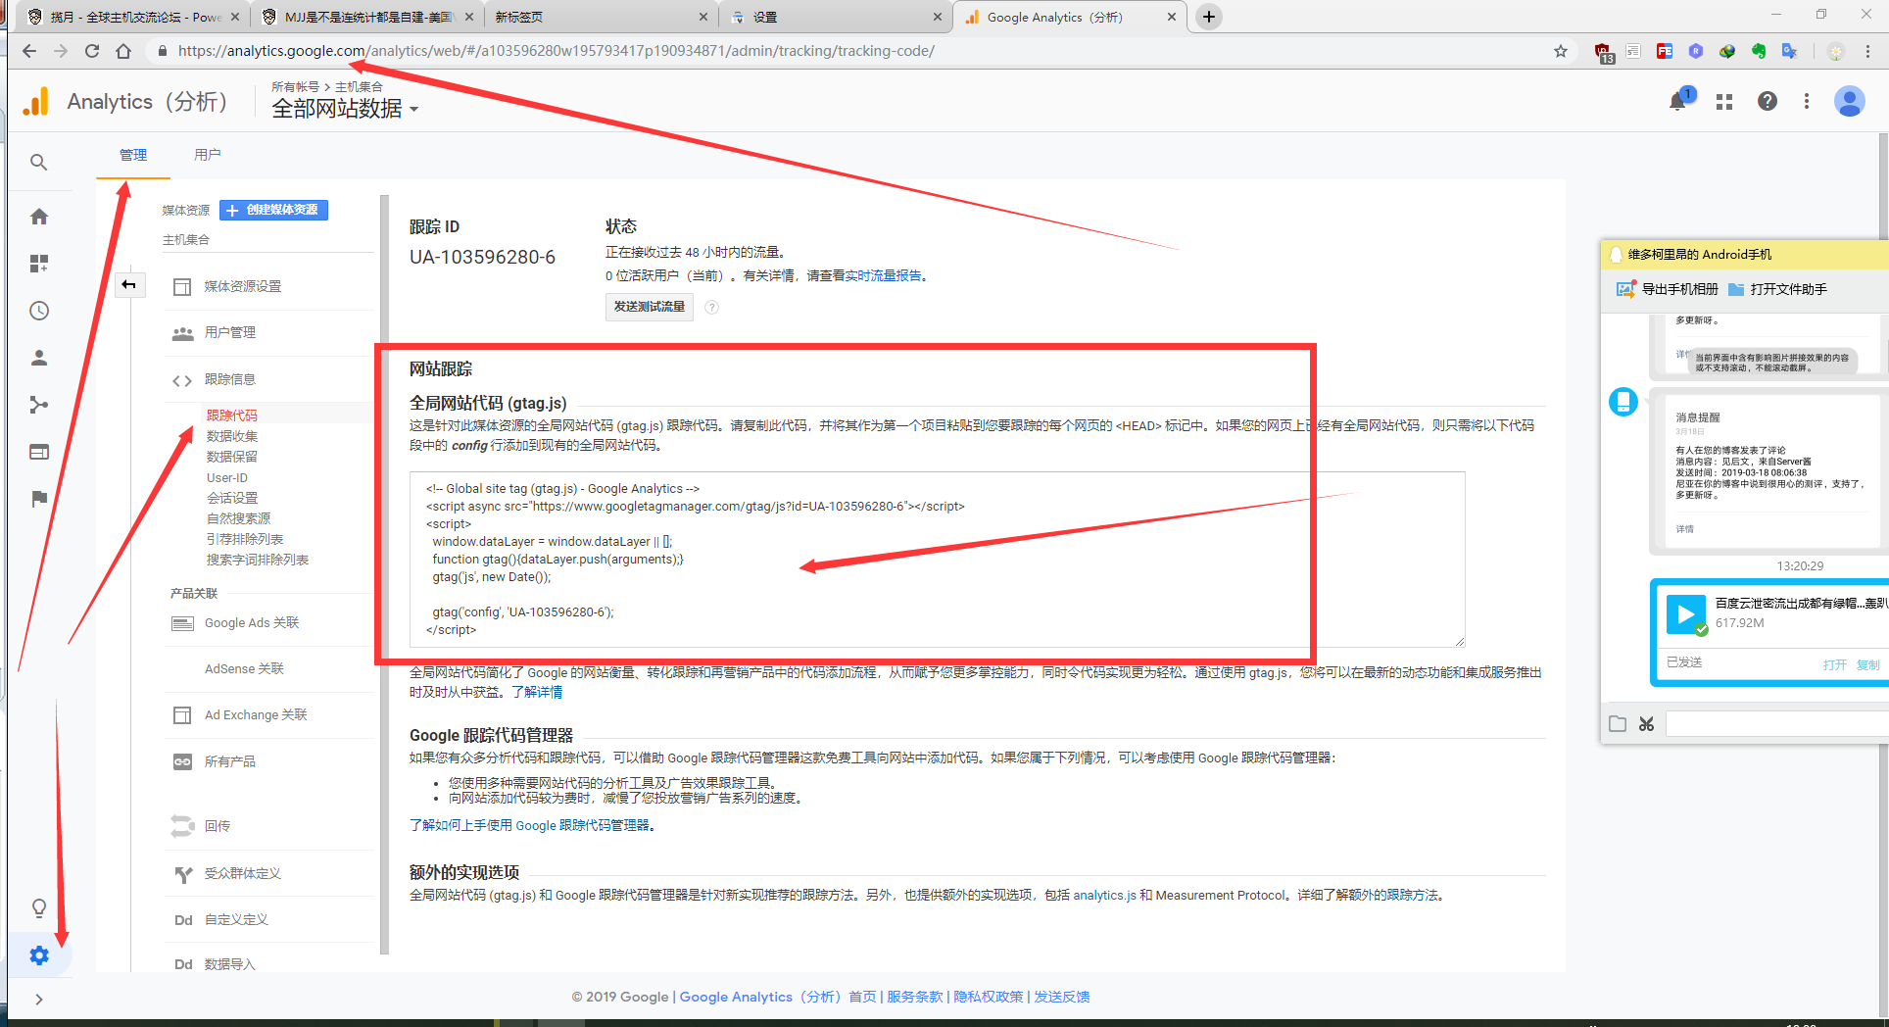Open the Conversions flag icon

pyautogui.click(x=39, y=499)
